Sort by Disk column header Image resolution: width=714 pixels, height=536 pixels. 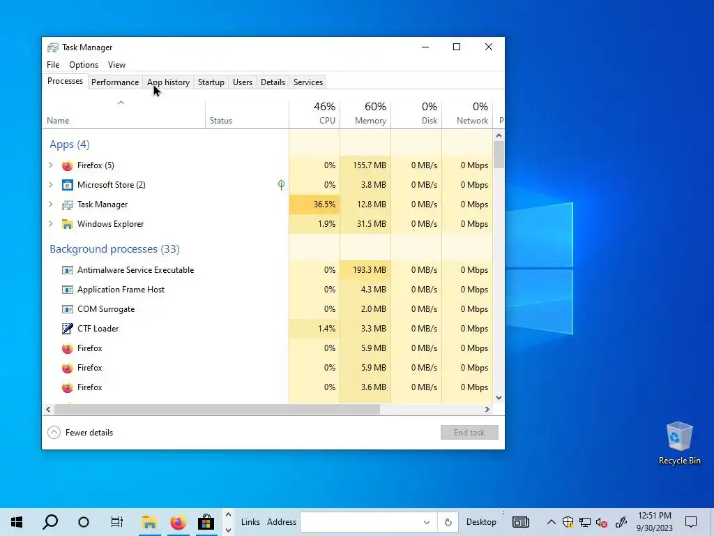[417, 114]
